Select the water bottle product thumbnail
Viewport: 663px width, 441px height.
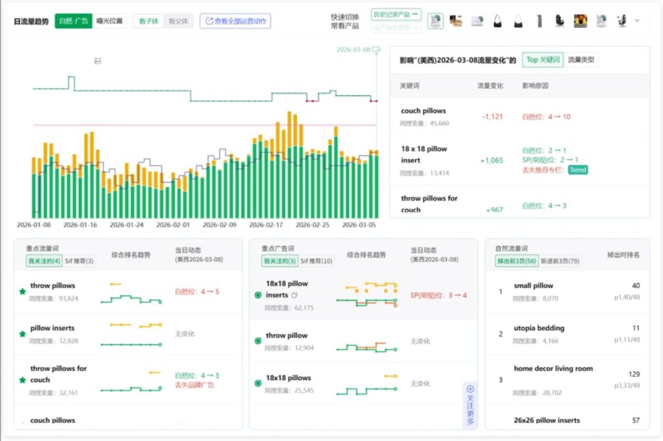(539, 21)
